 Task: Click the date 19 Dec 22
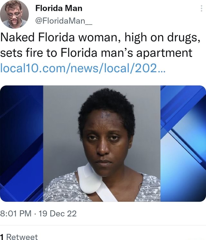tap(58, 214)
